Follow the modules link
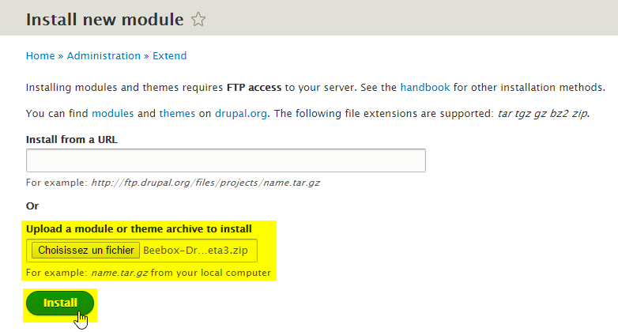The height and width of the screenshot is (332, 618). tap(113, 114)
